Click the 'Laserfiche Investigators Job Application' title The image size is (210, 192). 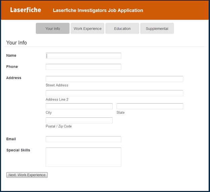pos(98,10)
